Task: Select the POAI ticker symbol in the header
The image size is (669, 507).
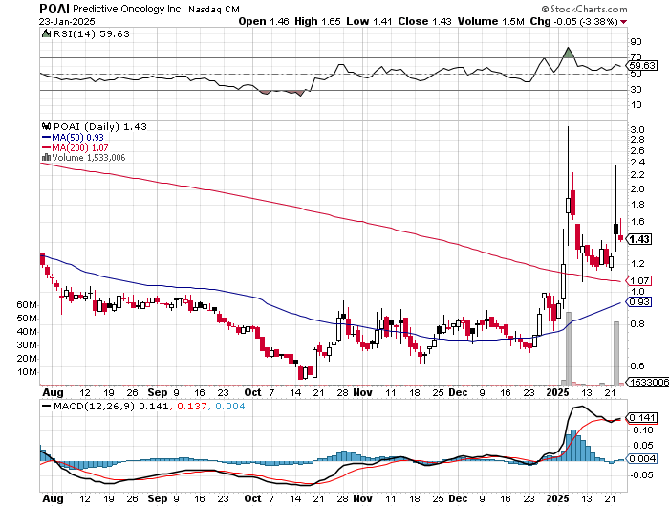Action: tap(54, 8)
